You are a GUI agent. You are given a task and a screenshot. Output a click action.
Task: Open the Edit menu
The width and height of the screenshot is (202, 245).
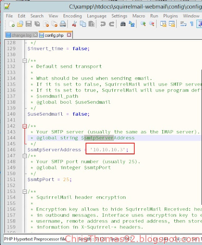coord(21,16)
